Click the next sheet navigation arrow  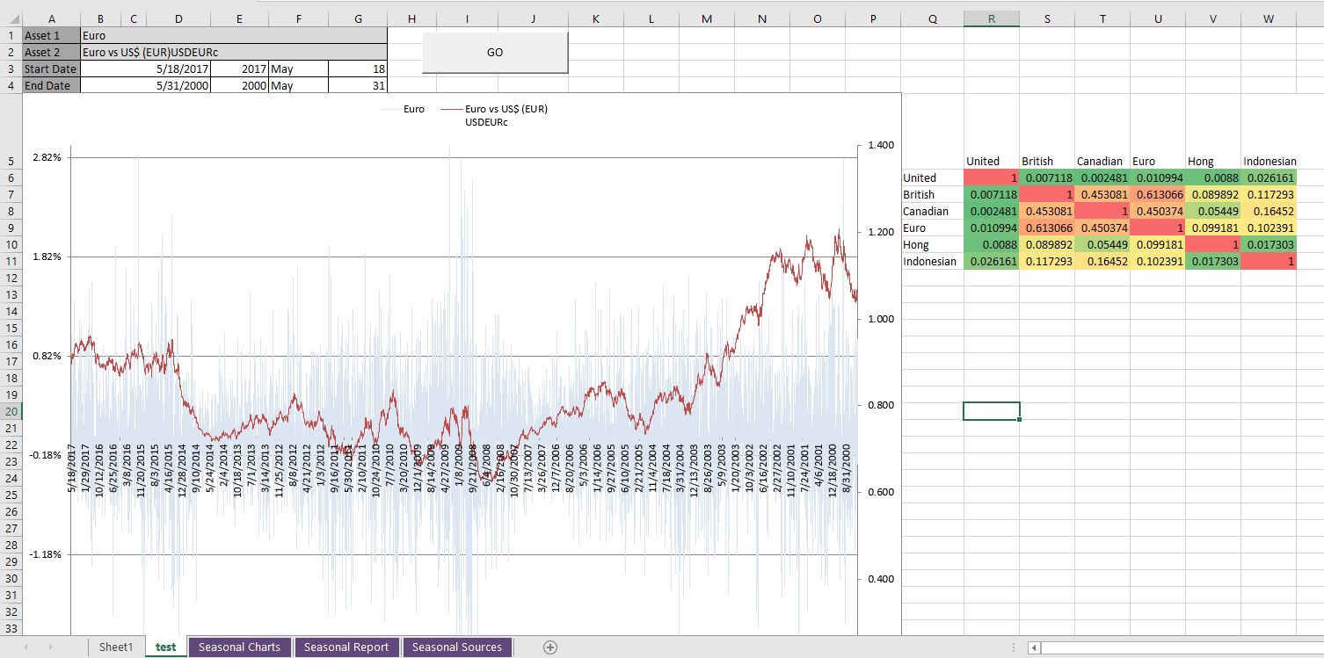(x=50, y=647)
